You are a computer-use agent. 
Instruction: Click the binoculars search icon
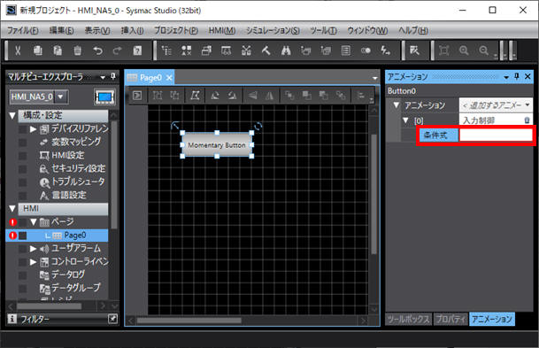[x=286, y=50]
